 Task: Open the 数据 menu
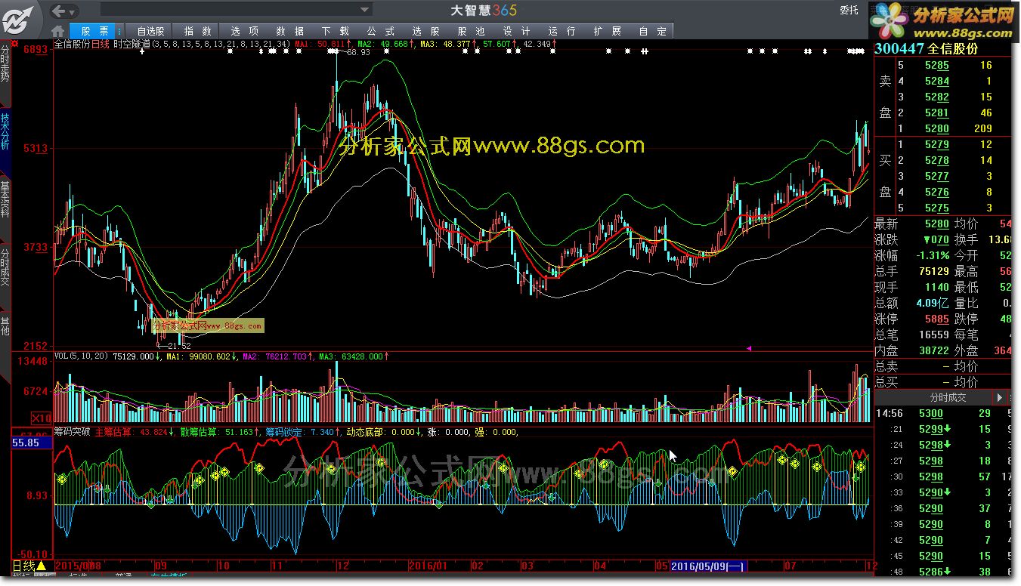[x=289, y=31]
